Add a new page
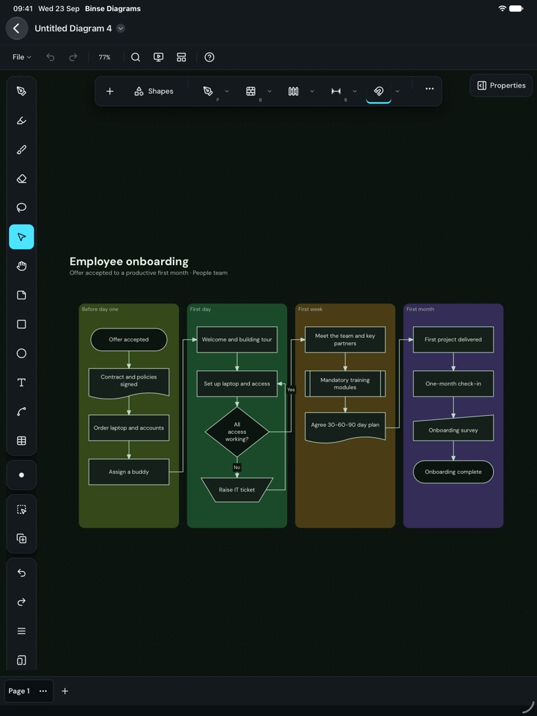 pos(65,691)
